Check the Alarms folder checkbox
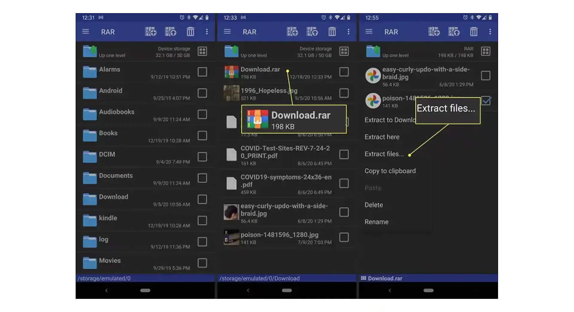This screenshot has width=574, height=312. coord(202,72)
